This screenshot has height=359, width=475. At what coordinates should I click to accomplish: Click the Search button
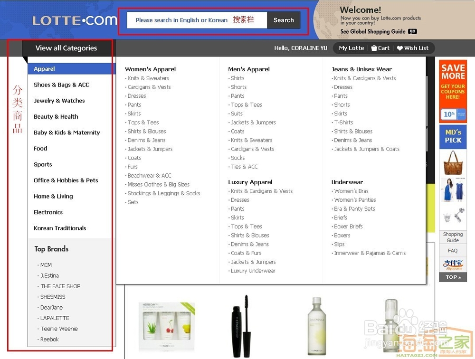284,20
